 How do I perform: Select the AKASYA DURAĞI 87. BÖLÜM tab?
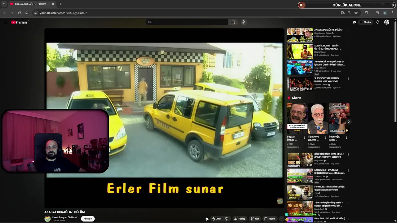[32, 4]
